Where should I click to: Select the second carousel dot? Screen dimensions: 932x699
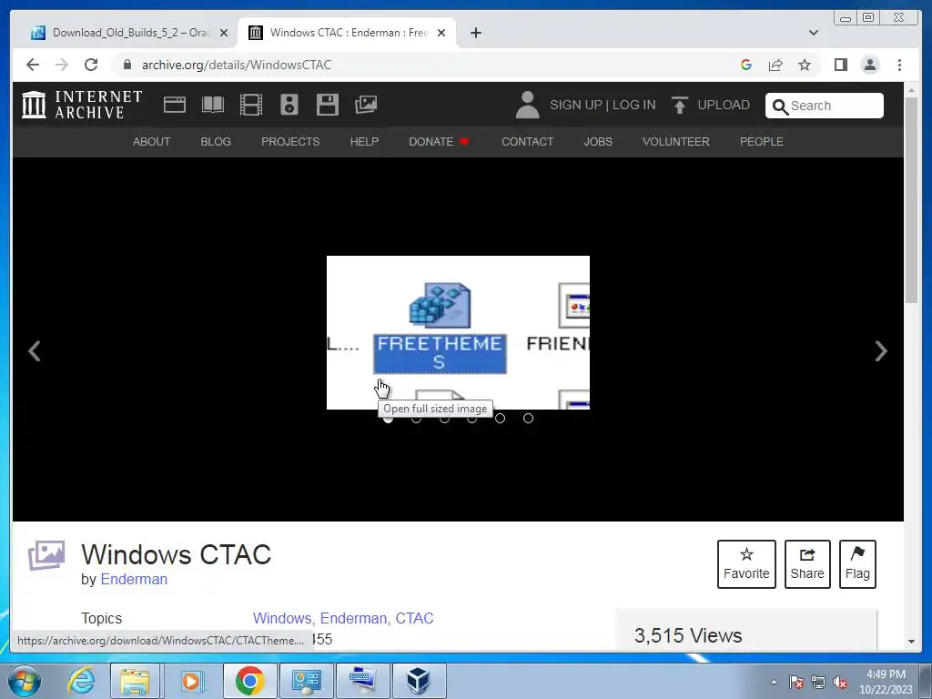click(x=416, y=419)
